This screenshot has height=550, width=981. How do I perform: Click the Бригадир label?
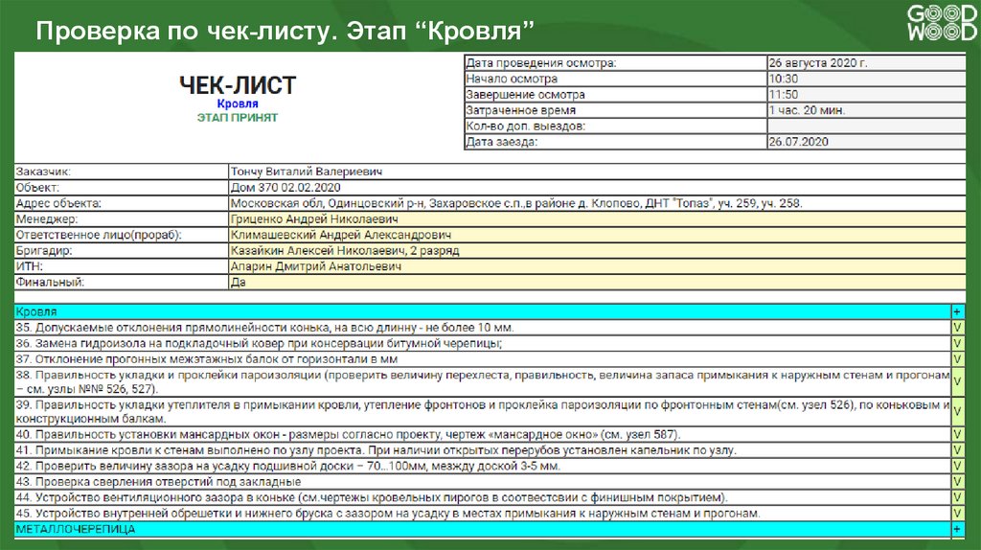tap(44, 250)
